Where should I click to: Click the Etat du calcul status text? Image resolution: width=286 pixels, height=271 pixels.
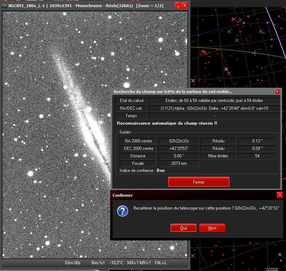pos(214,101)
